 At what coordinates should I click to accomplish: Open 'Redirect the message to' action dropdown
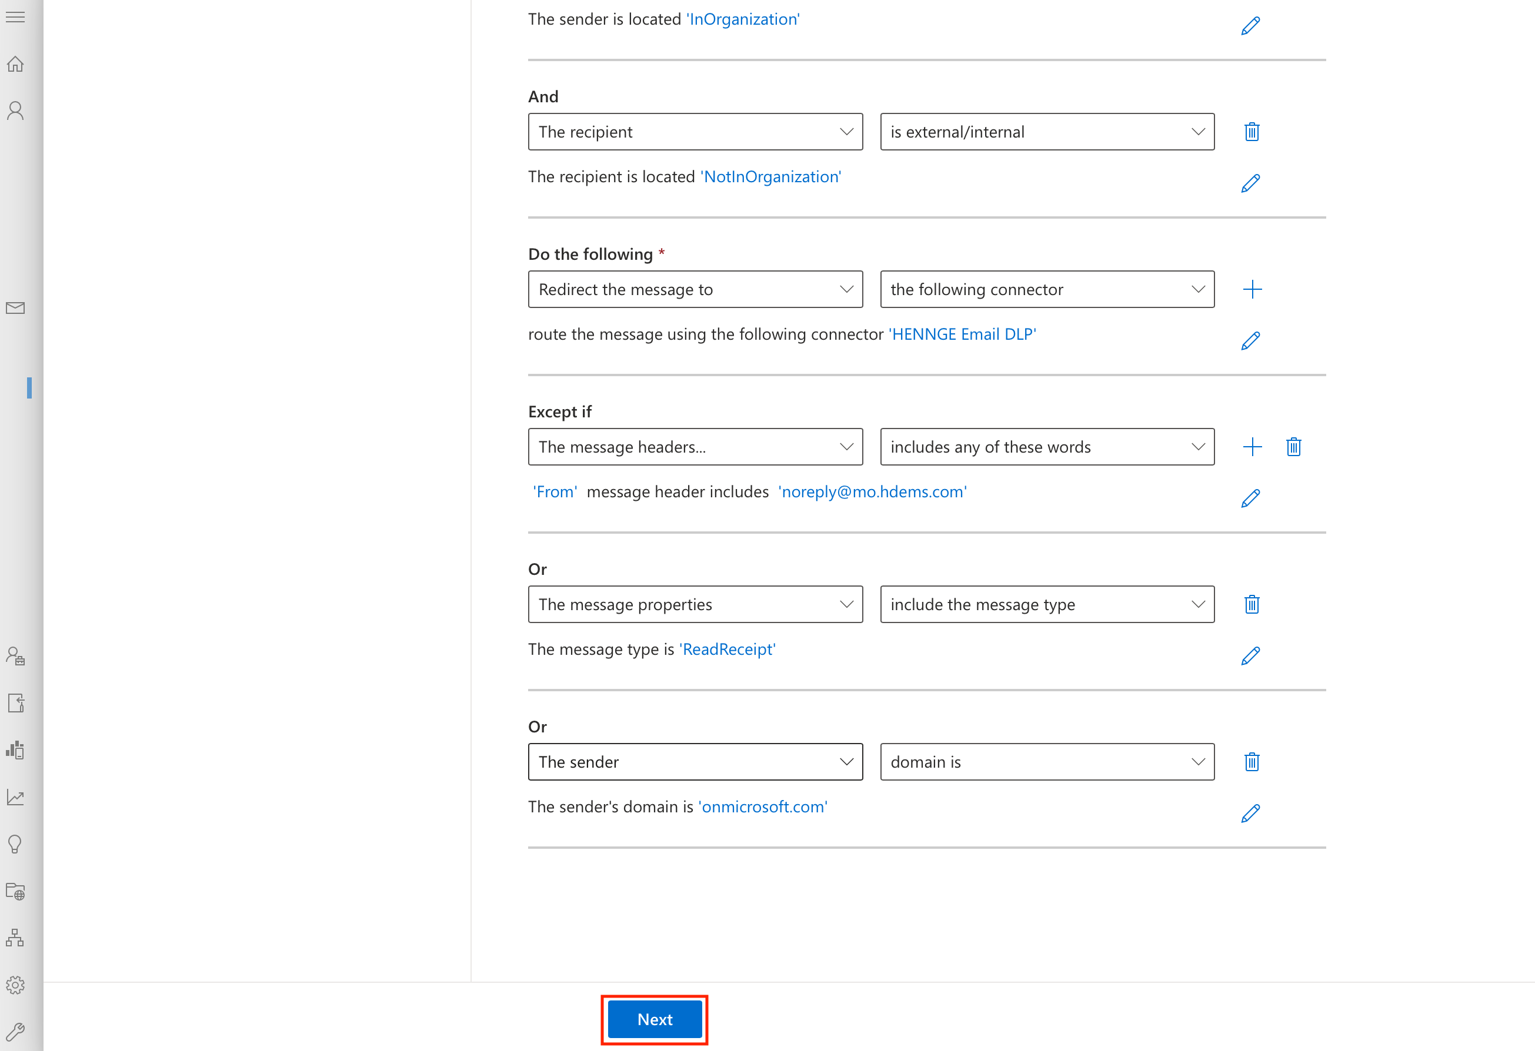pos(696,289)
